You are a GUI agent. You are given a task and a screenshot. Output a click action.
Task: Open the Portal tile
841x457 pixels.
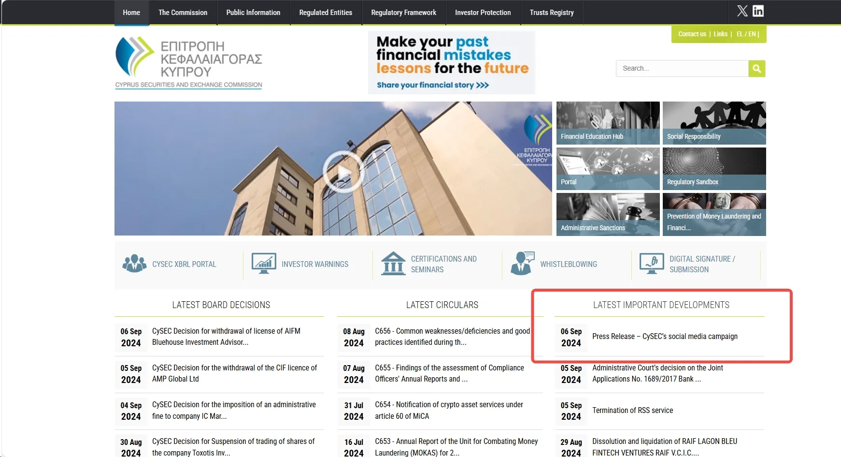pos(608,169)
